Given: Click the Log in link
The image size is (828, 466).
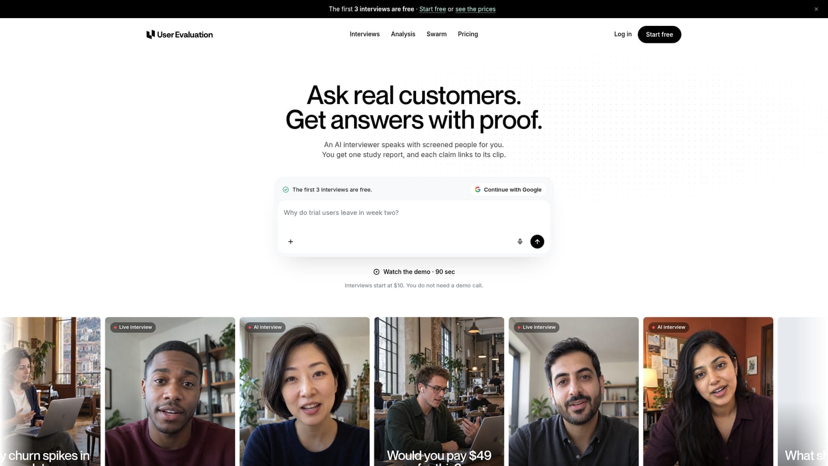Looking at the screenshot, I should pyautogui.click(x=623, y=34).
